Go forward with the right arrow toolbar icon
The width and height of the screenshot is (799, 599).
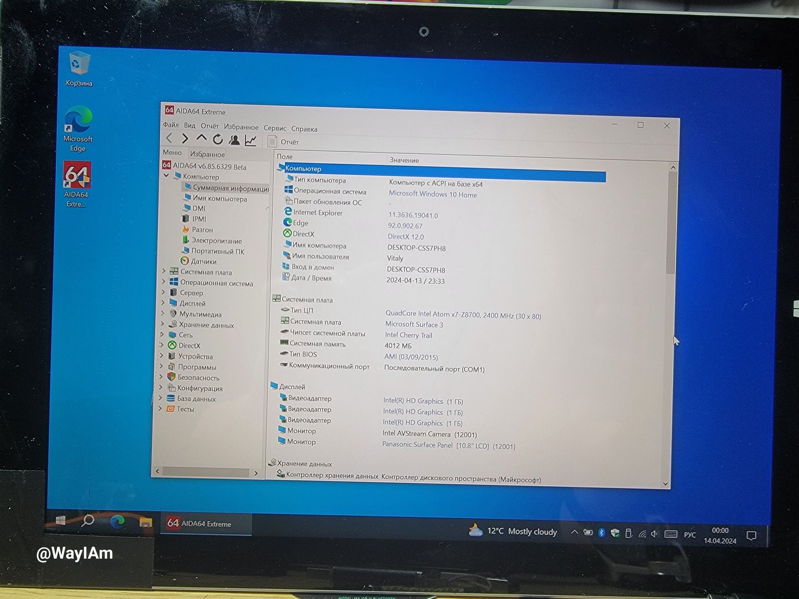pos(185,139)
